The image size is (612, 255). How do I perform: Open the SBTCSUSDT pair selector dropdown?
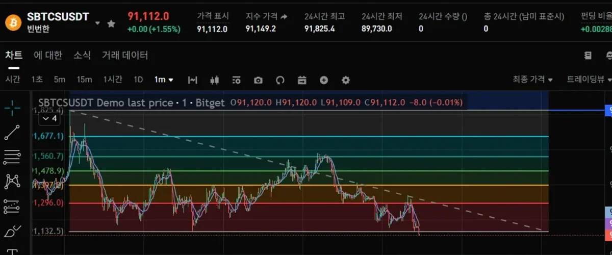(97, 23)
